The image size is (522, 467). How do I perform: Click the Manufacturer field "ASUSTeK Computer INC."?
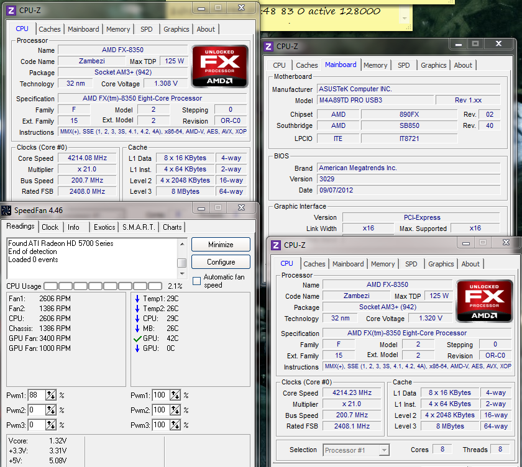408,89
